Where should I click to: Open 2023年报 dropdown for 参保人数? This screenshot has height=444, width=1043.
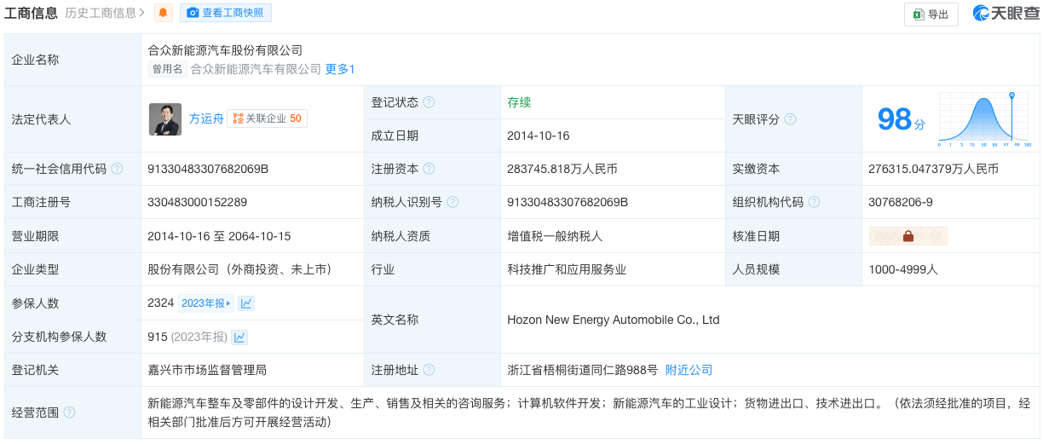(x=205, y=303)
